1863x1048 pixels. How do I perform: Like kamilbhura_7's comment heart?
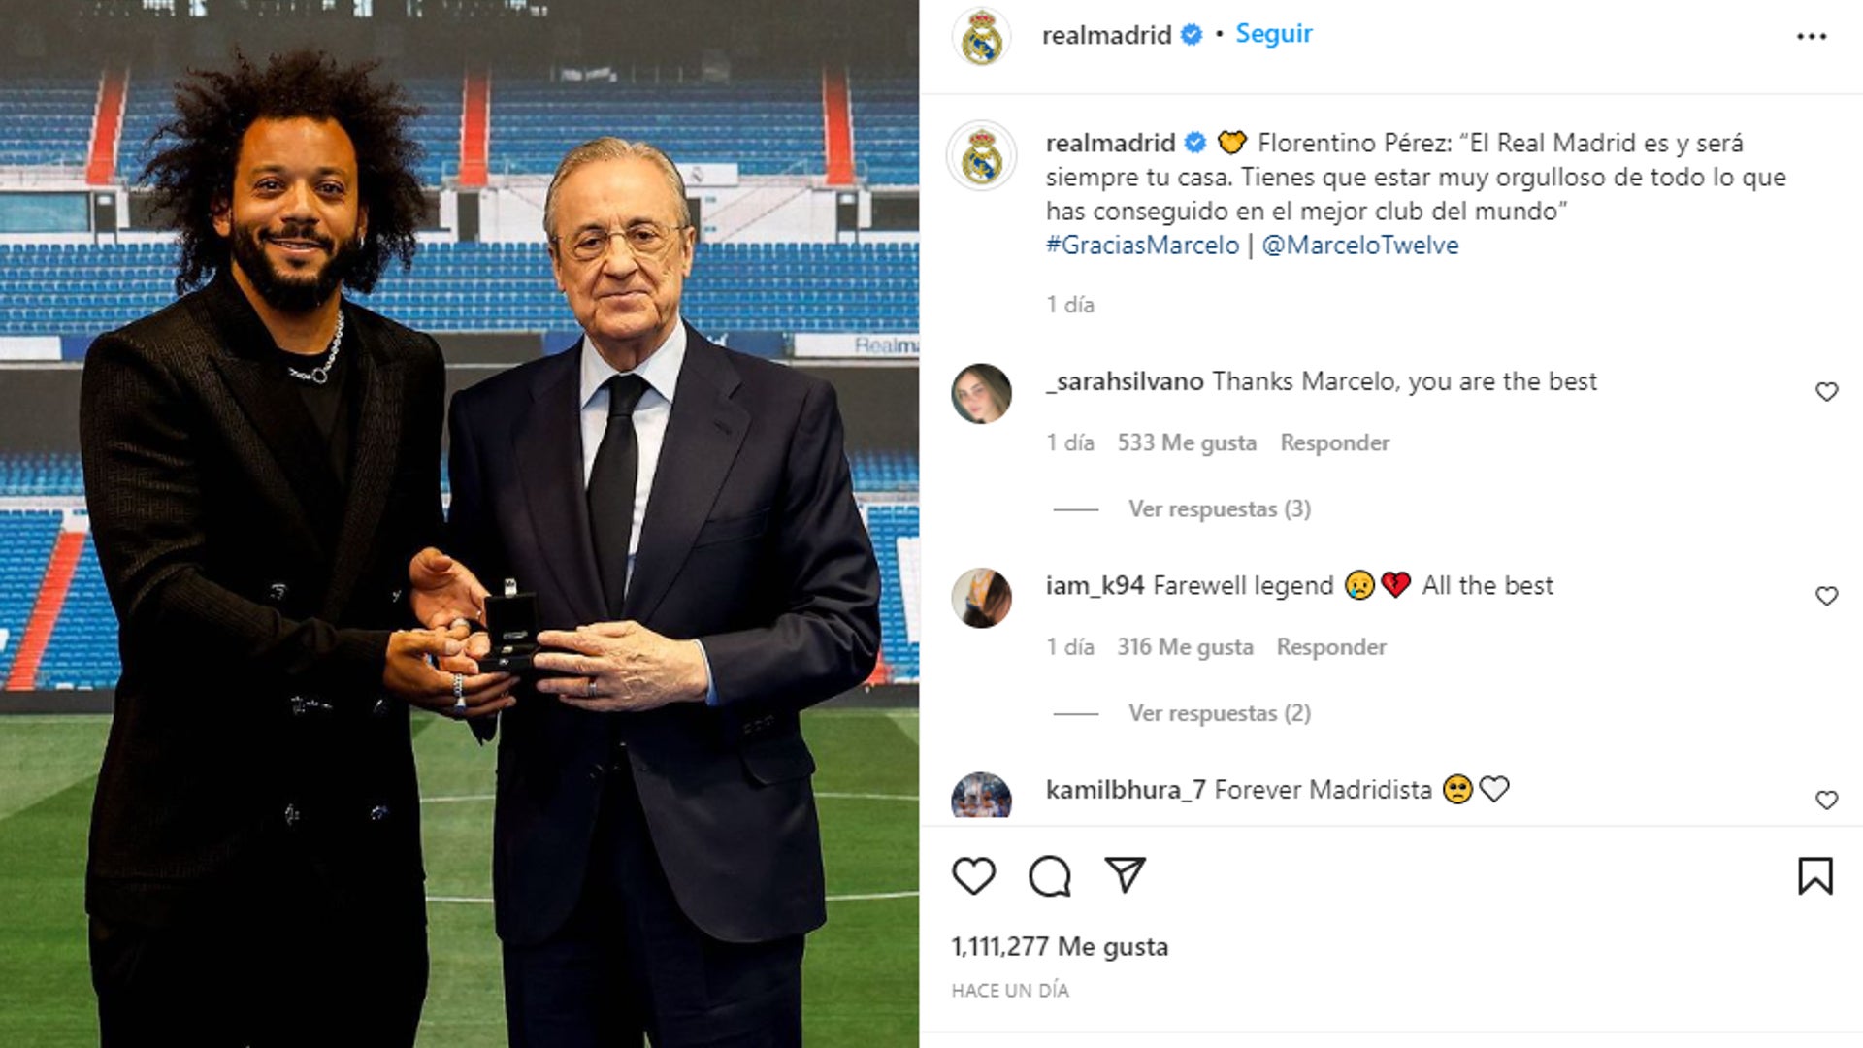[x=1826, y=801]
